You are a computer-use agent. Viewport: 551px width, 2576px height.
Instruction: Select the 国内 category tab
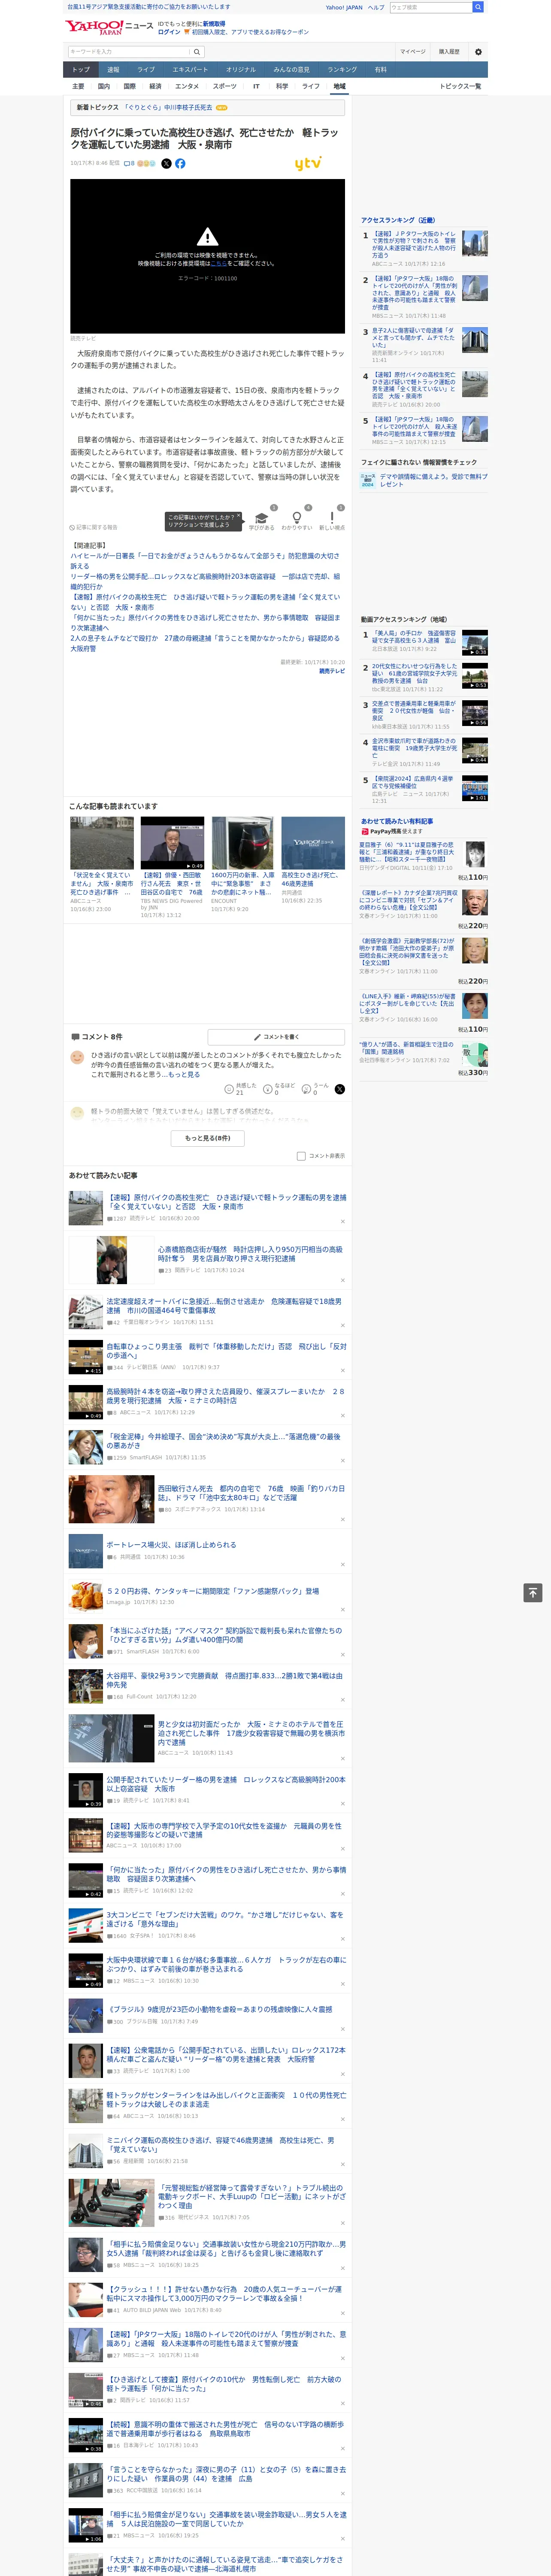tap(103, 86)
